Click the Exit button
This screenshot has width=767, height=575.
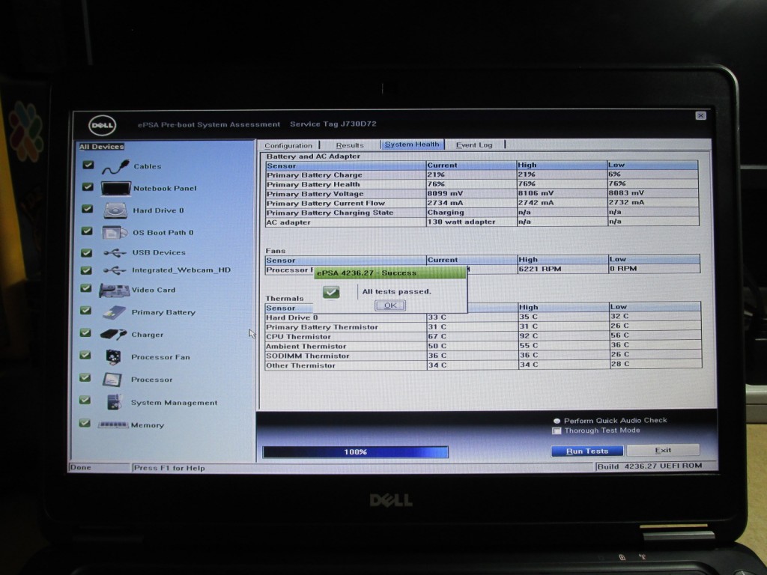[663, 450]
